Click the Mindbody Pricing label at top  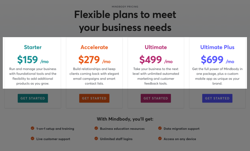[x=125, y=7]
